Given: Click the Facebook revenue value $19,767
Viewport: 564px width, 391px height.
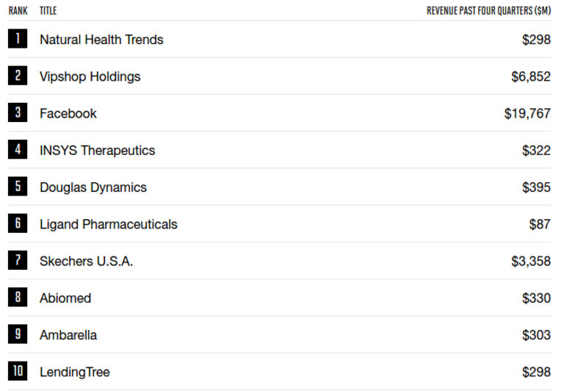Looking at the screenshot, I should (527, 114).
